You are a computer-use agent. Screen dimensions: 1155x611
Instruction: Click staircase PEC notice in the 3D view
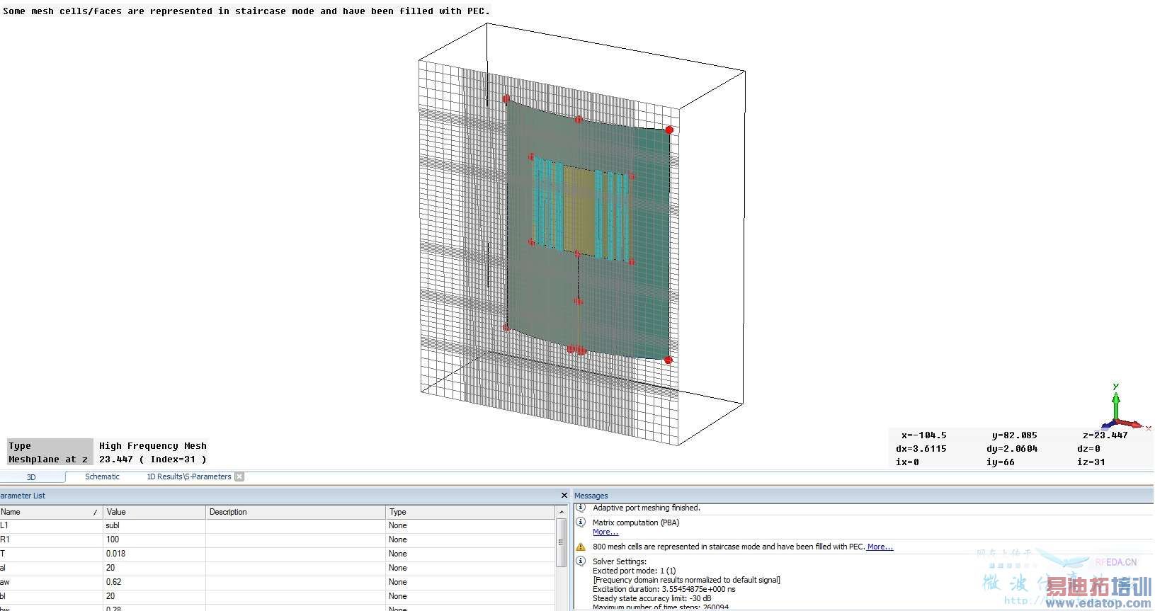(x=246, y=11)
